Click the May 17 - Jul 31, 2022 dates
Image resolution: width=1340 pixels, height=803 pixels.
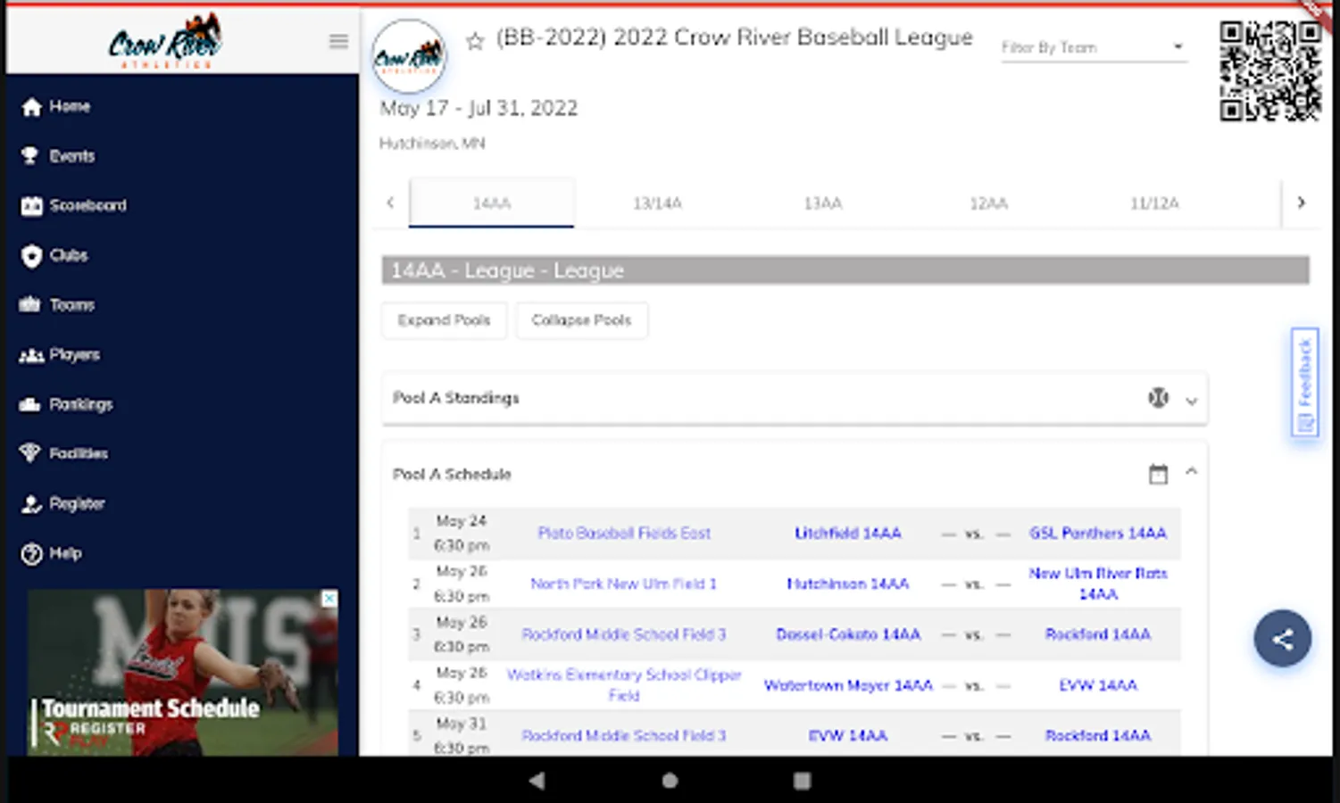pos(479,109)
